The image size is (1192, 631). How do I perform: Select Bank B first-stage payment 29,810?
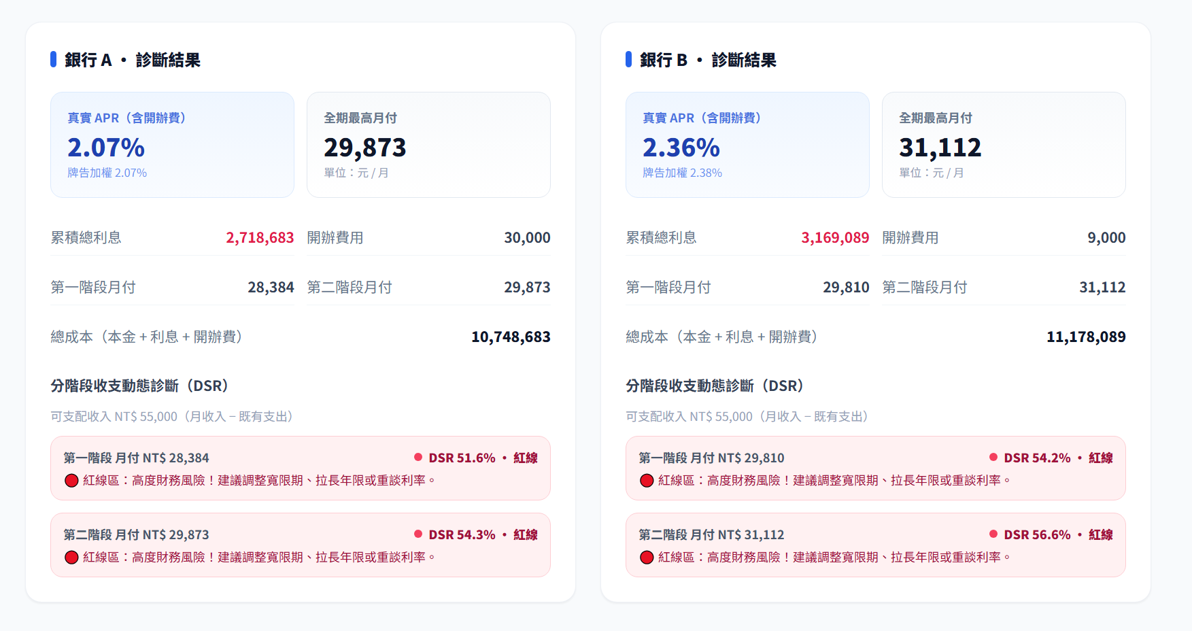846,288
